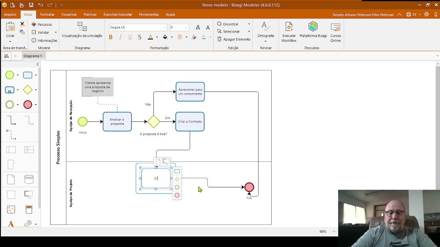Select the Formatted Text A tool
Image resolution: width=440 pixels, height=247 pixels.
[11, 224]
